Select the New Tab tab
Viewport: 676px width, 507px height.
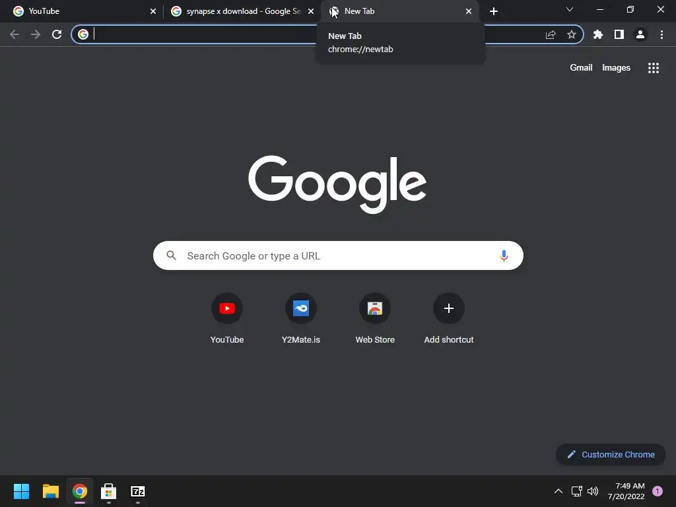coord(399,11)
